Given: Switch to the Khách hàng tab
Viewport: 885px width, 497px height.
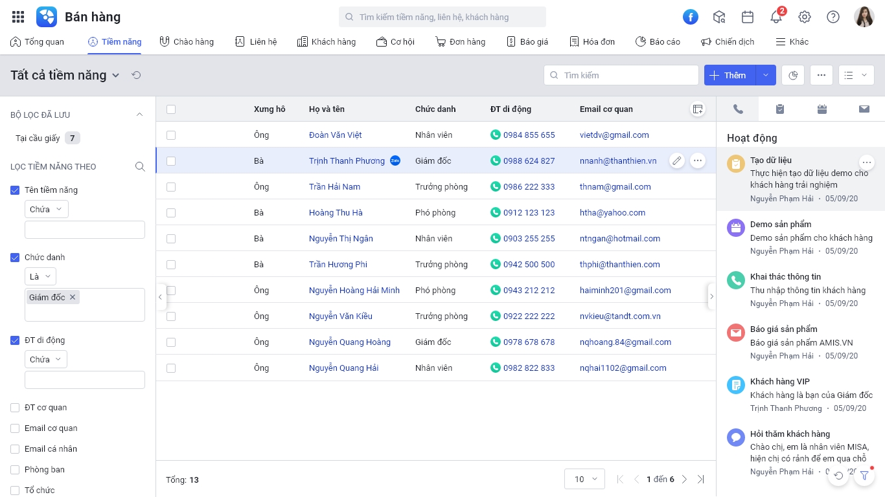Looking at the screenshot, I should click(327, 41).
